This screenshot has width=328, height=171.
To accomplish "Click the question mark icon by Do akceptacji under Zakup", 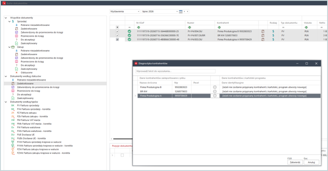I will [x=16, y=65].
